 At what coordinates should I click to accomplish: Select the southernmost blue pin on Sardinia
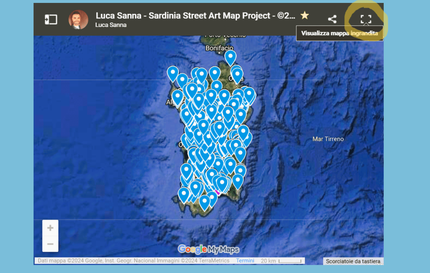pos(205,202)
